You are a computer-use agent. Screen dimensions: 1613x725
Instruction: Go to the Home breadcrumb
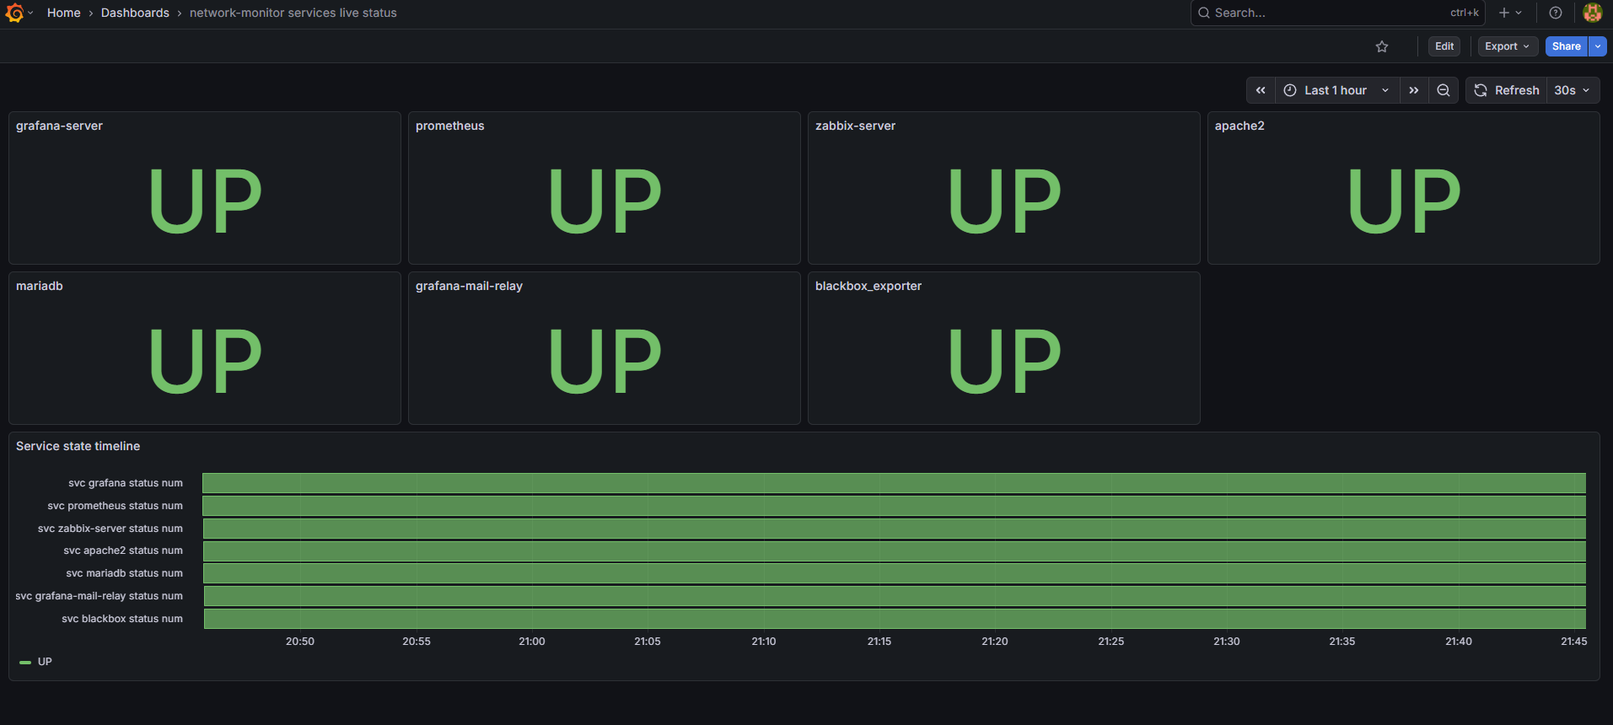click(x=64, y=13)
